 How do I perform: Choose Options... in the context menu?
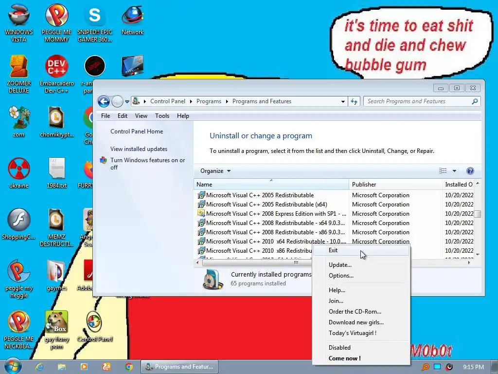(x=361, y=276)
